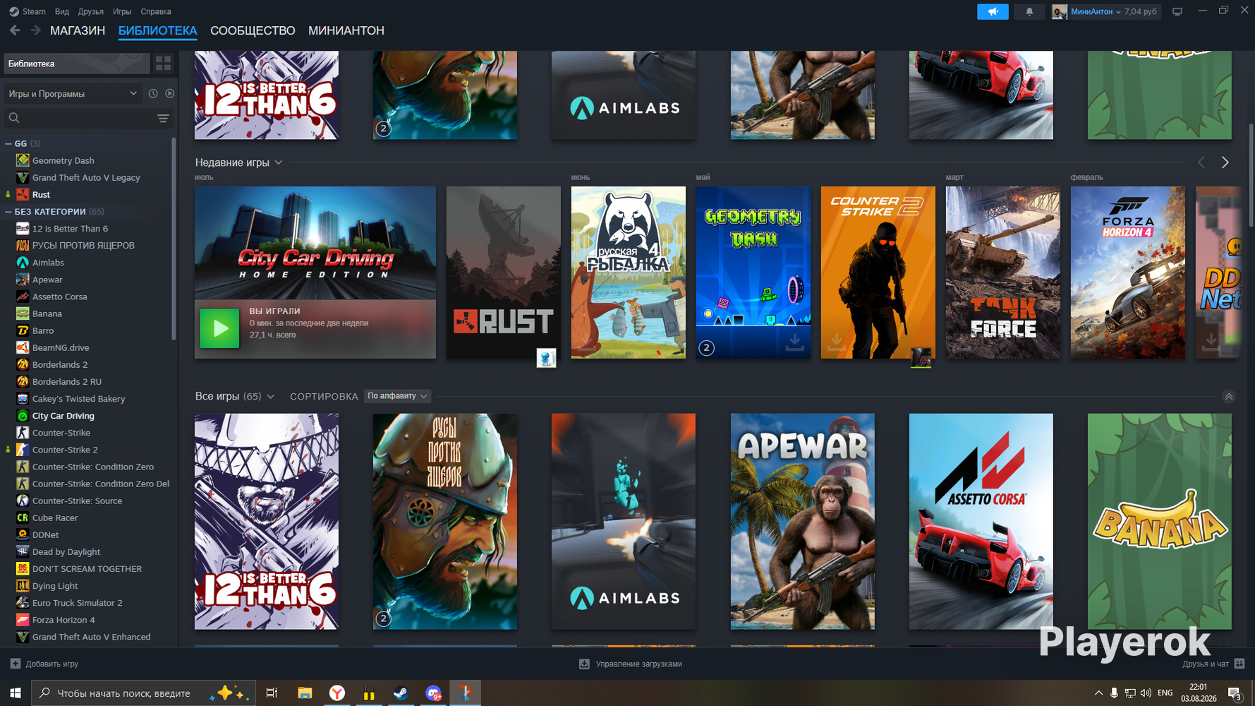Click the Dead by Daylight sidebar icon

click(x=23, y=551)
